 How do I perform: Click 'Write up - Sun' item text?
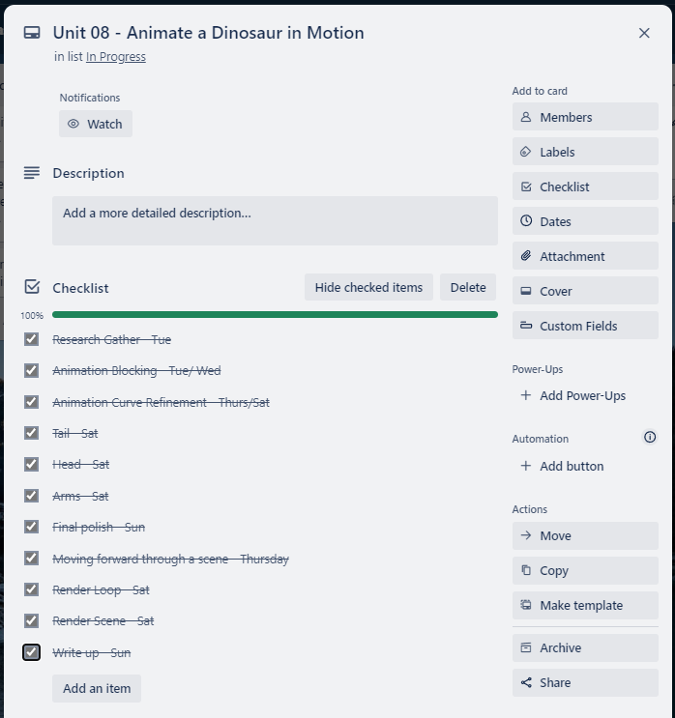tap(92, 652)
